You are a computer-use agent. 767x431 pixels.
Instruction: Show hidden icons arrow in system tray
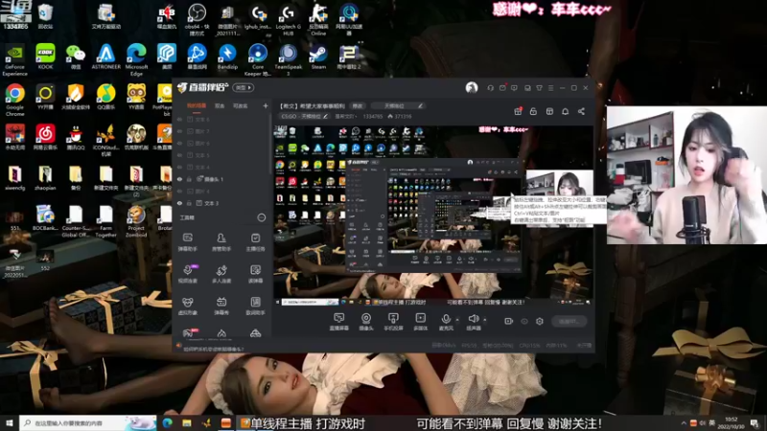pos(684,422)
